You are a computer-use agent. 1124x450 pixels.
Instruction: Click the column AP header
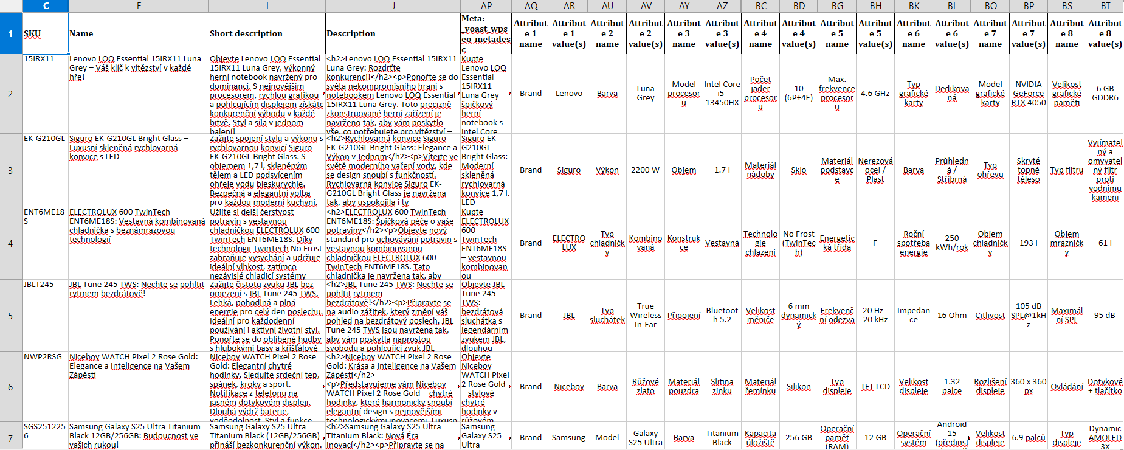[486, 6]
